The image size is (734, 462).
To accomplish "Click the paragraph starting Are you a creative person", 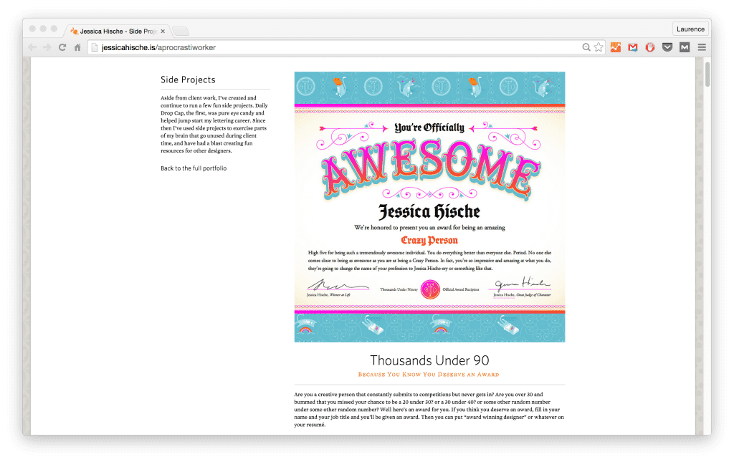I will [x=429, y=410].
